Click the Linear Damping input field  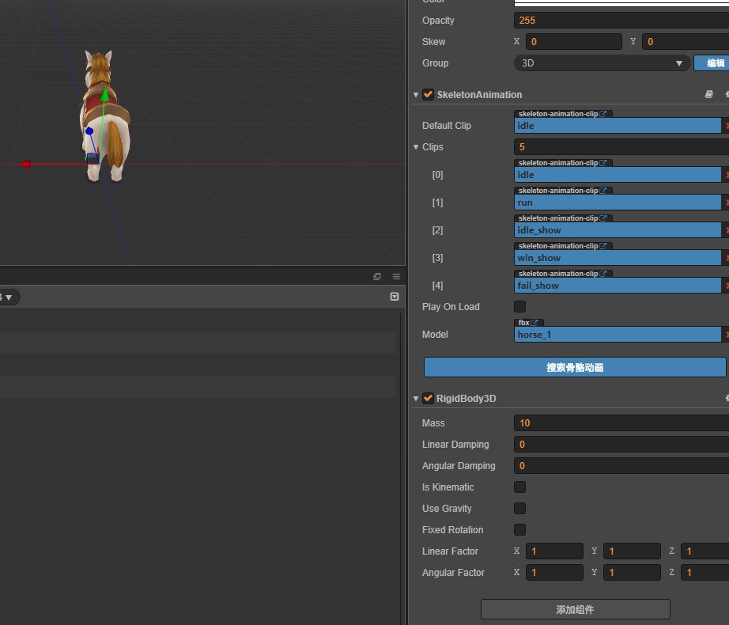pyautogui.click(x=621, y=445)
